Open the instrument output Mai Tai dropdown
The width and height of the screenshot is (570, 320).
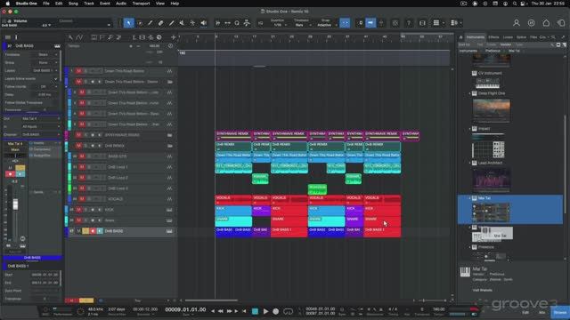(40, 118)
